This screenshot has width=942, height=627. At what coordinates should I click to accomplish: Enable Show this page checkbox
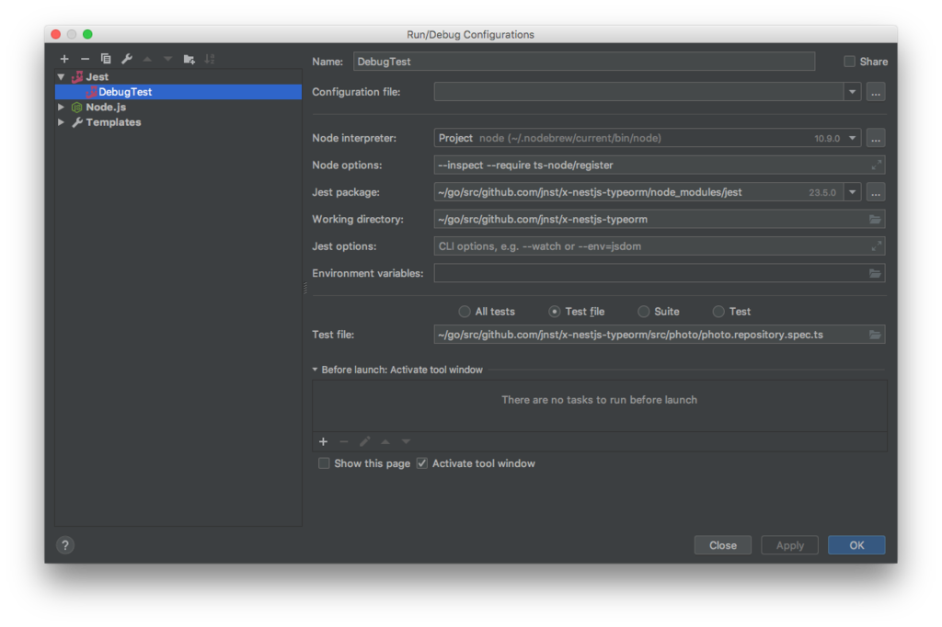[324, 463]
